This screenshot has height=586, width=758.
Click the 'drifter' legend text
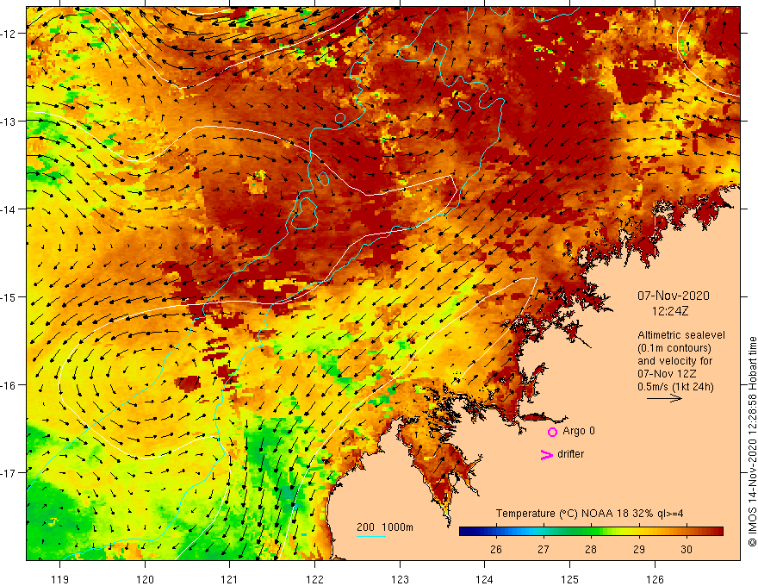pos(570,454)
